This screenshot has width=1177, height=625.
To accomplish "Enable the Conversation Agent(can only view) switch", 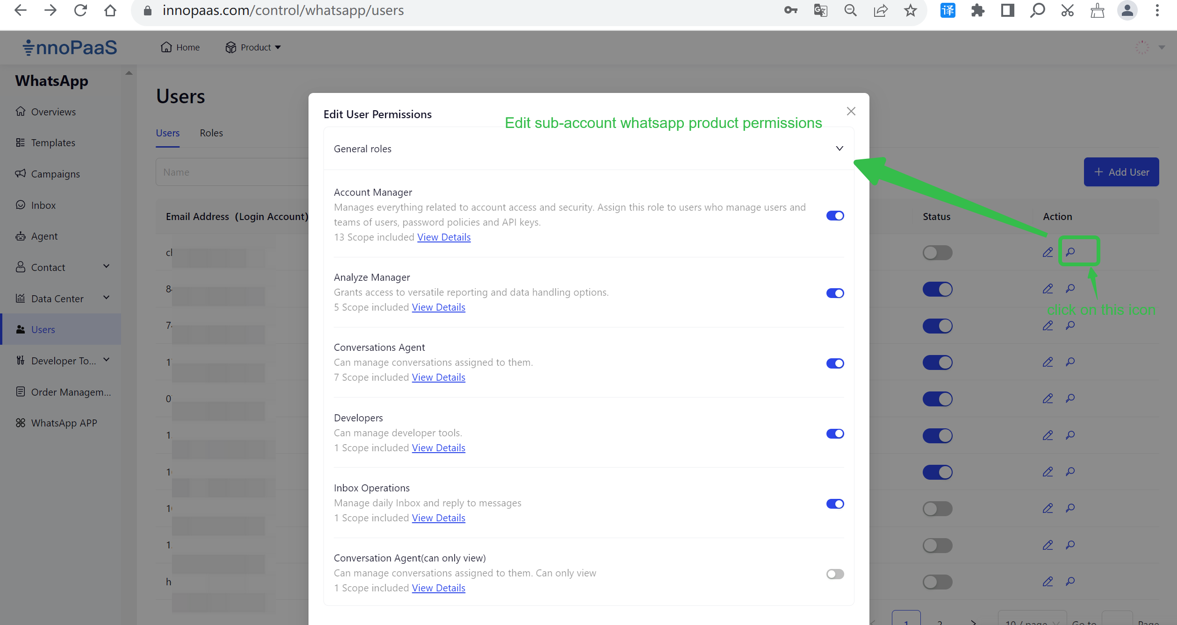I will [x=835, y=574].
